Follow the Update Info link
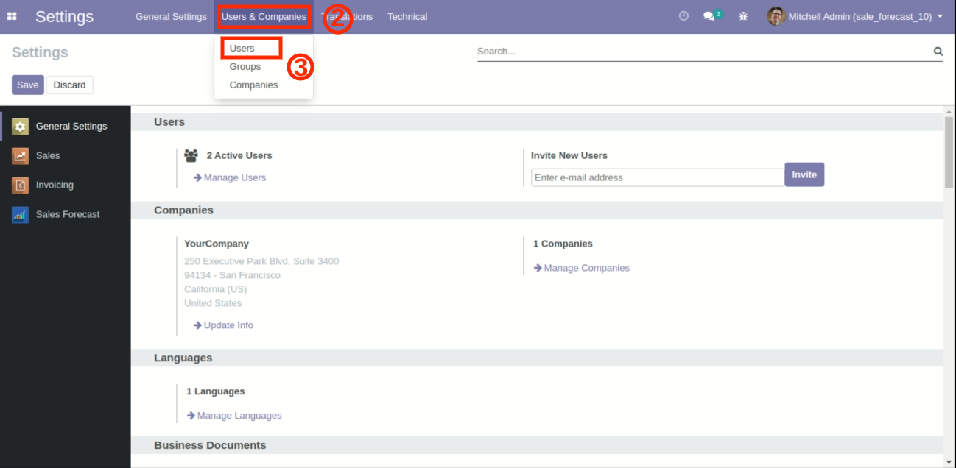The width and height of the screenshot is (956, 468). click(x=223, y=325)
